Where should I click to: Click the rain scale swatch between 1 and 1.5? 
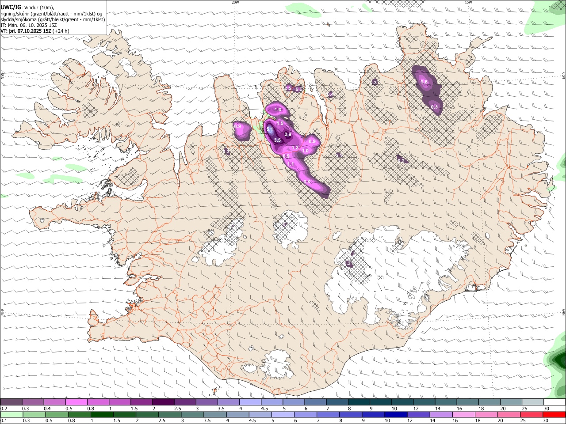(x=102, y=414)
